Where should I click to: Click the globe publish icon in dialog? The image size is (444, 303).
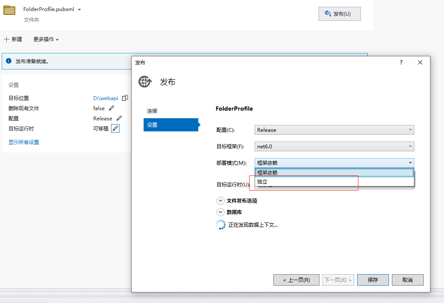click(x=145, y=81)
